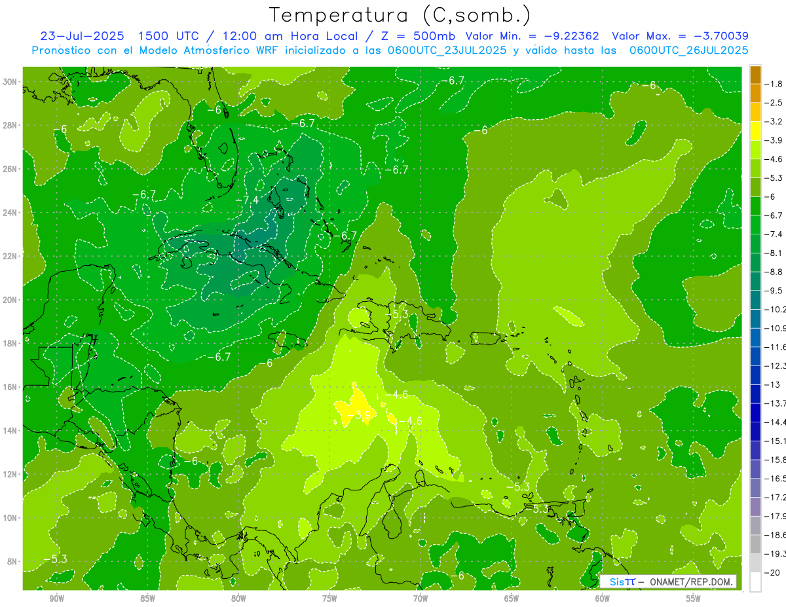The width and height of the screenshot is (786, 607).
Task: Click the yellow warm patch near 15N 74W
Action: tap(354, 407)
